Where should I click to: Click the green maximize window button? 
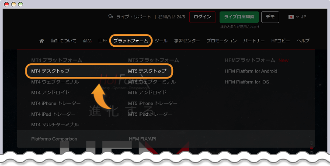tap(21, 4)
